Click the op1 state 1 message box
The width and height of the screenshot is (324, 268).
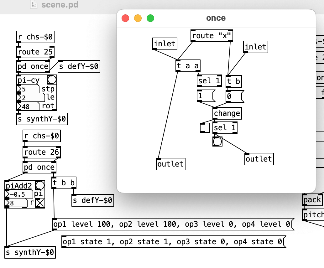coord(174,242)
